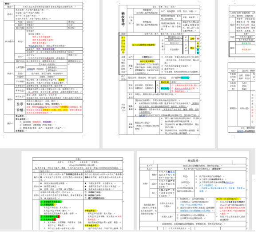Viewport: 258px width, 232px height.
Task: Click the yellow highlighted note in 原始取得 table
Action: 228,199
